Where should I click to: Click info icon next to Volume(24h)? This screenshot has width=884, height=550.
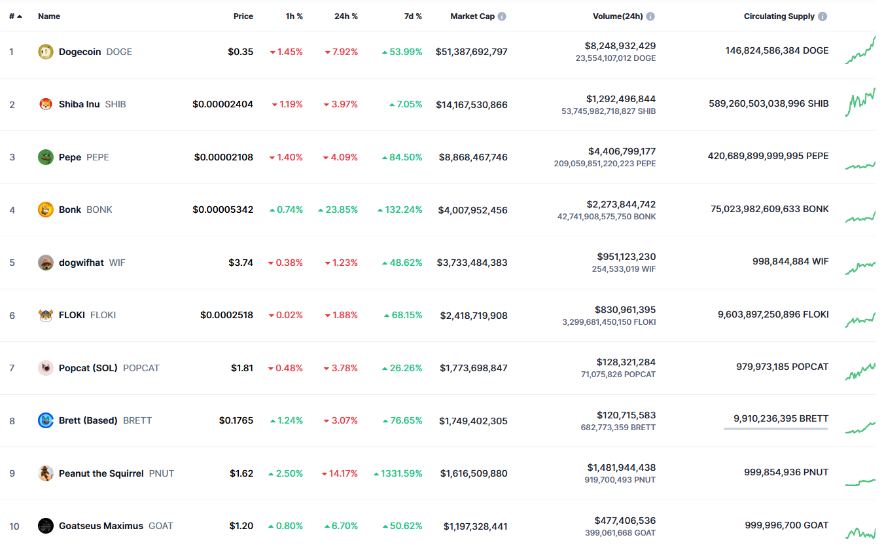[x=650, y=16]
